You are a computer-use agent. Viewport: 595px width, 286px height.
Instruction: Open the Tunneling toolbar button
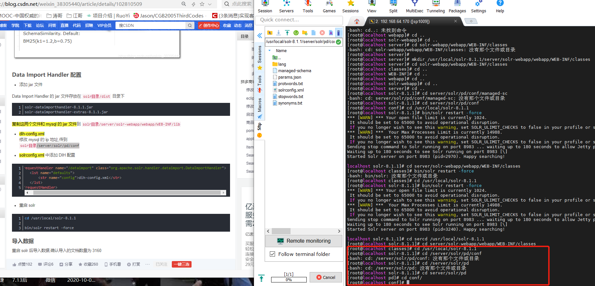pos(436,6)
